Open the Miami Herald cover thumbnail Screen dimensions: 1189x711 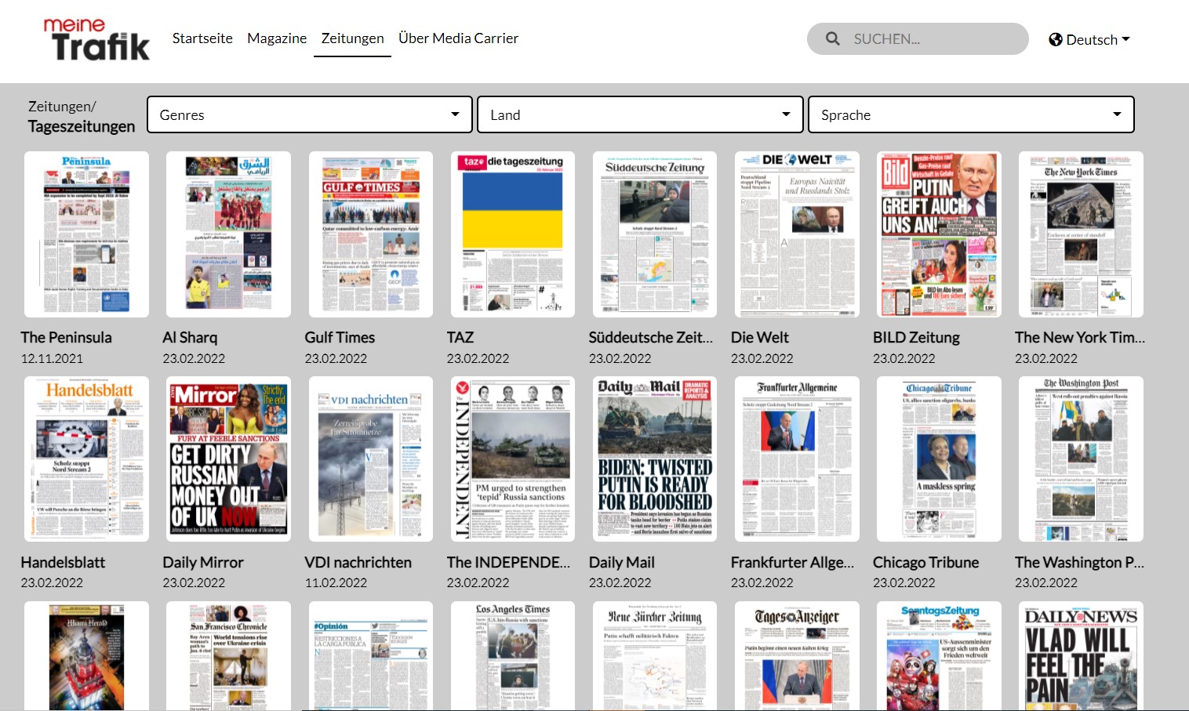(86, 656)
